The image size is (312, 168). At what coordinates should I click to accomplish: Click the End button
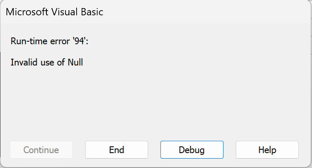click(x=117, y=150)
